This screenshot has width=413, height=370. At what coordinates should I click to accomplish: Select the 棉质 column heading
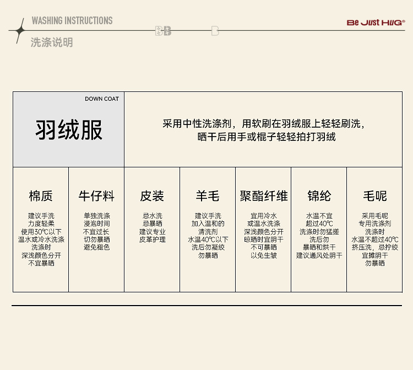click(x=41, y=196)
